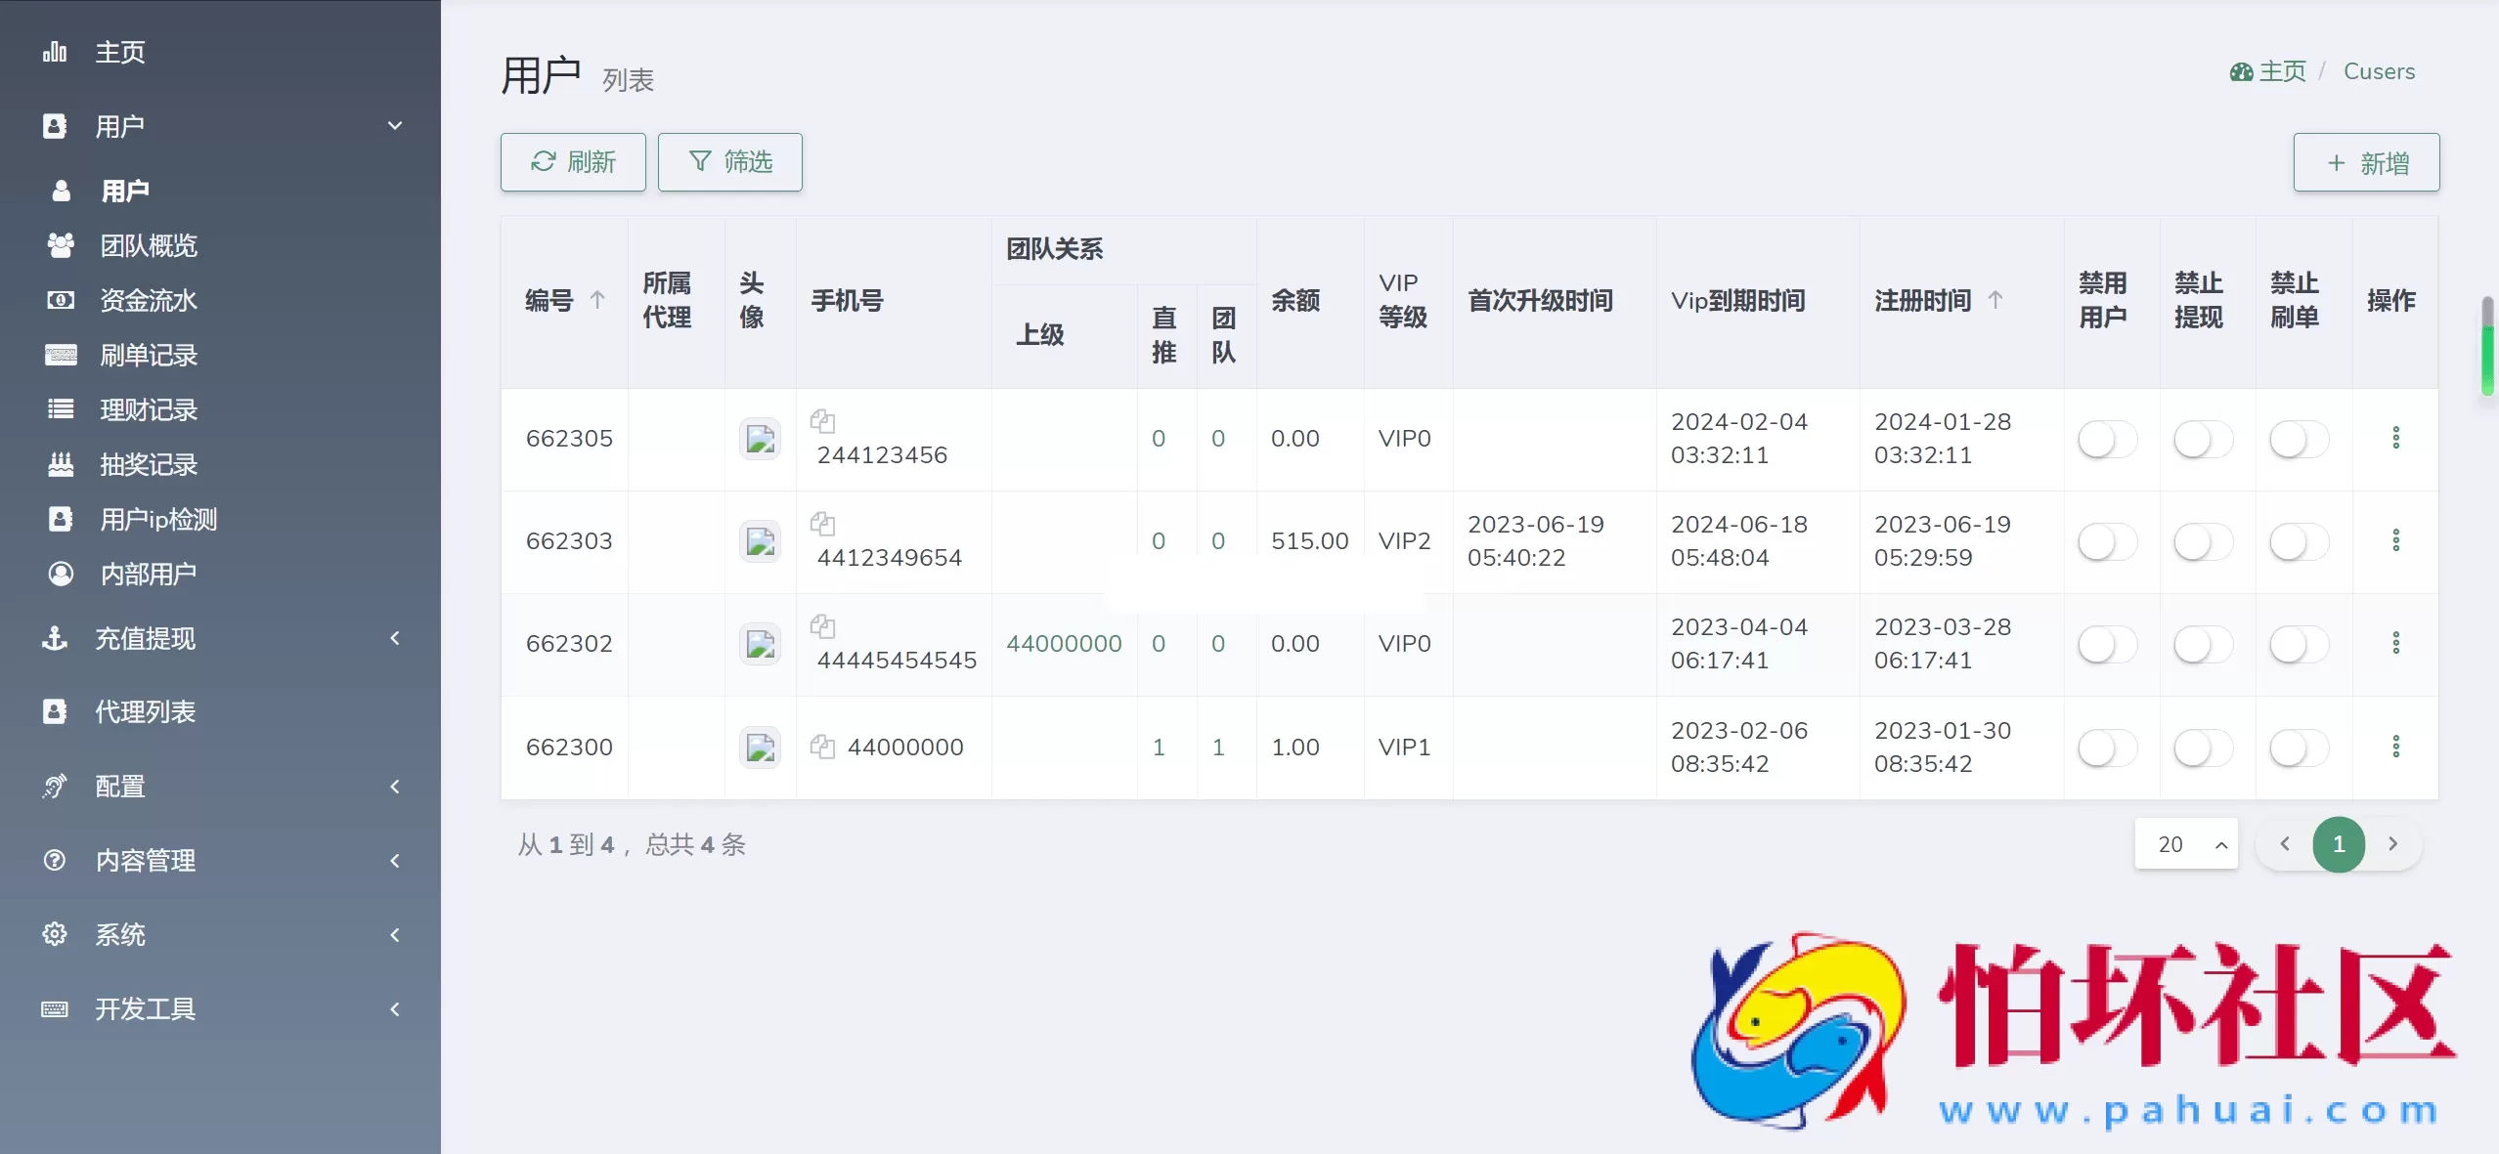Switch to 内部用户 page

[x=150, y=574]
